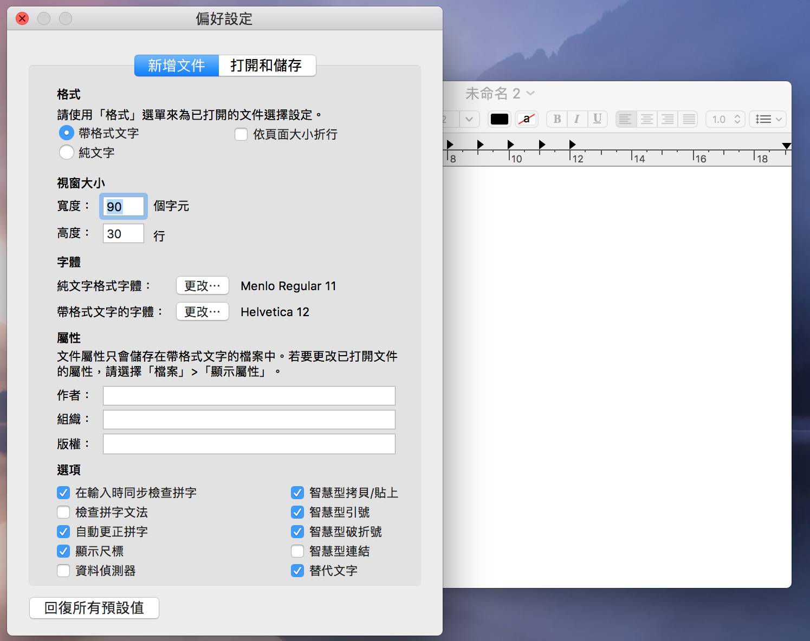Open the list bullets dropdown

(x=768, y=119)
